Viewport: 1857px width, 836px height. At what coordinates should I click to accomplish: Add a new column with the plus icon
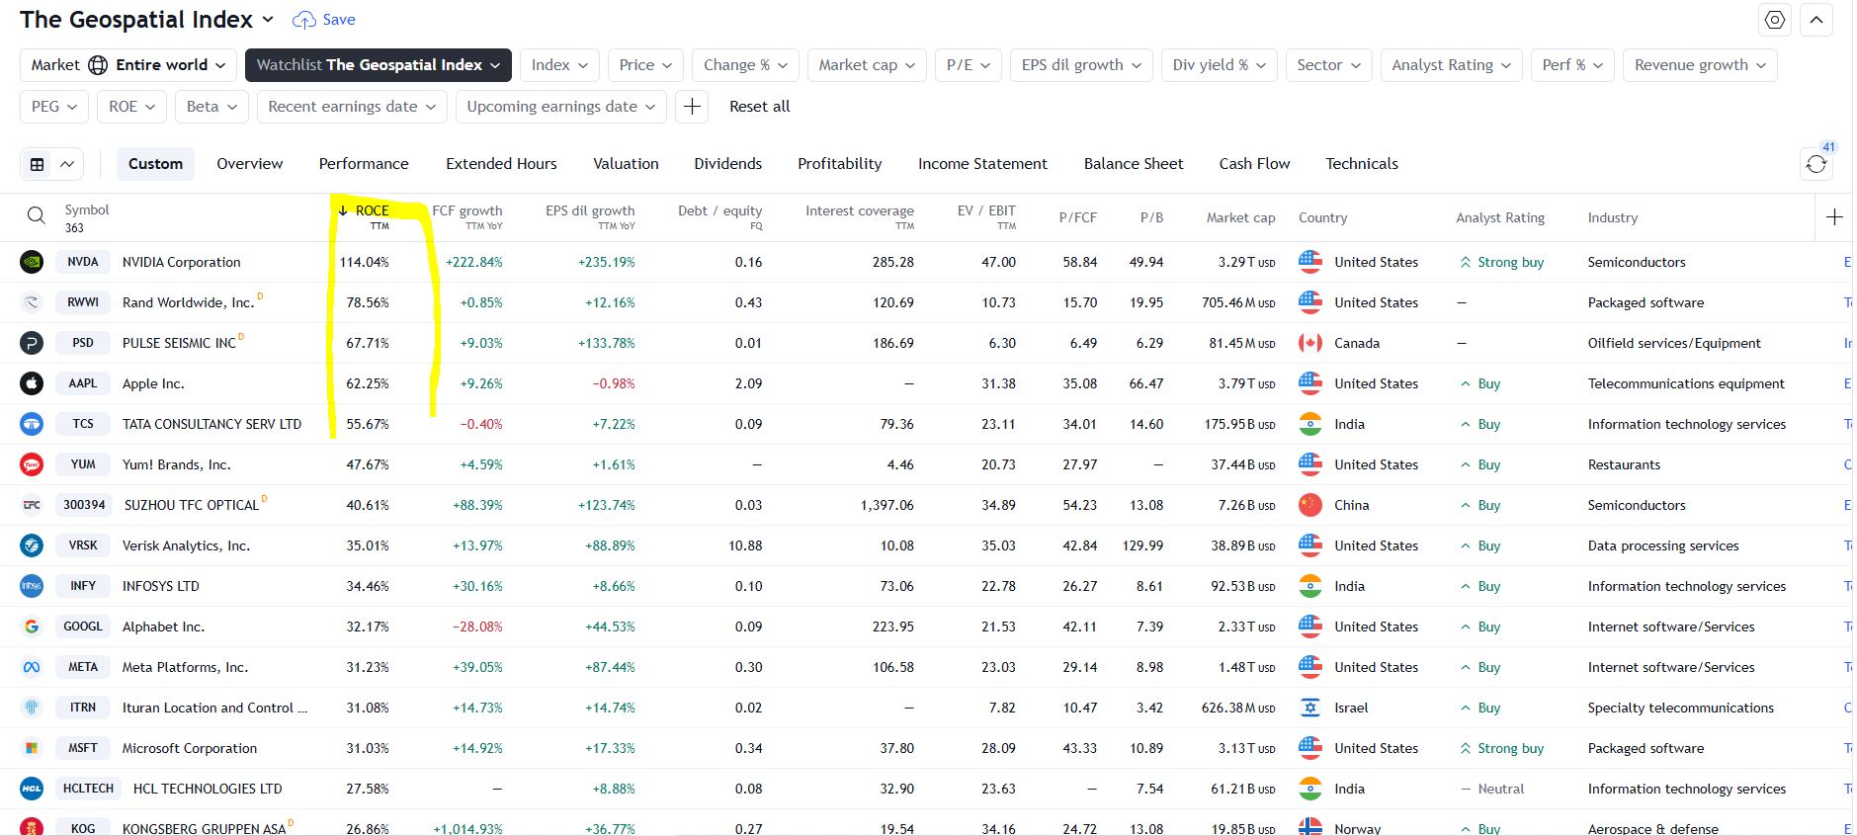click(x=1834, y=217)
